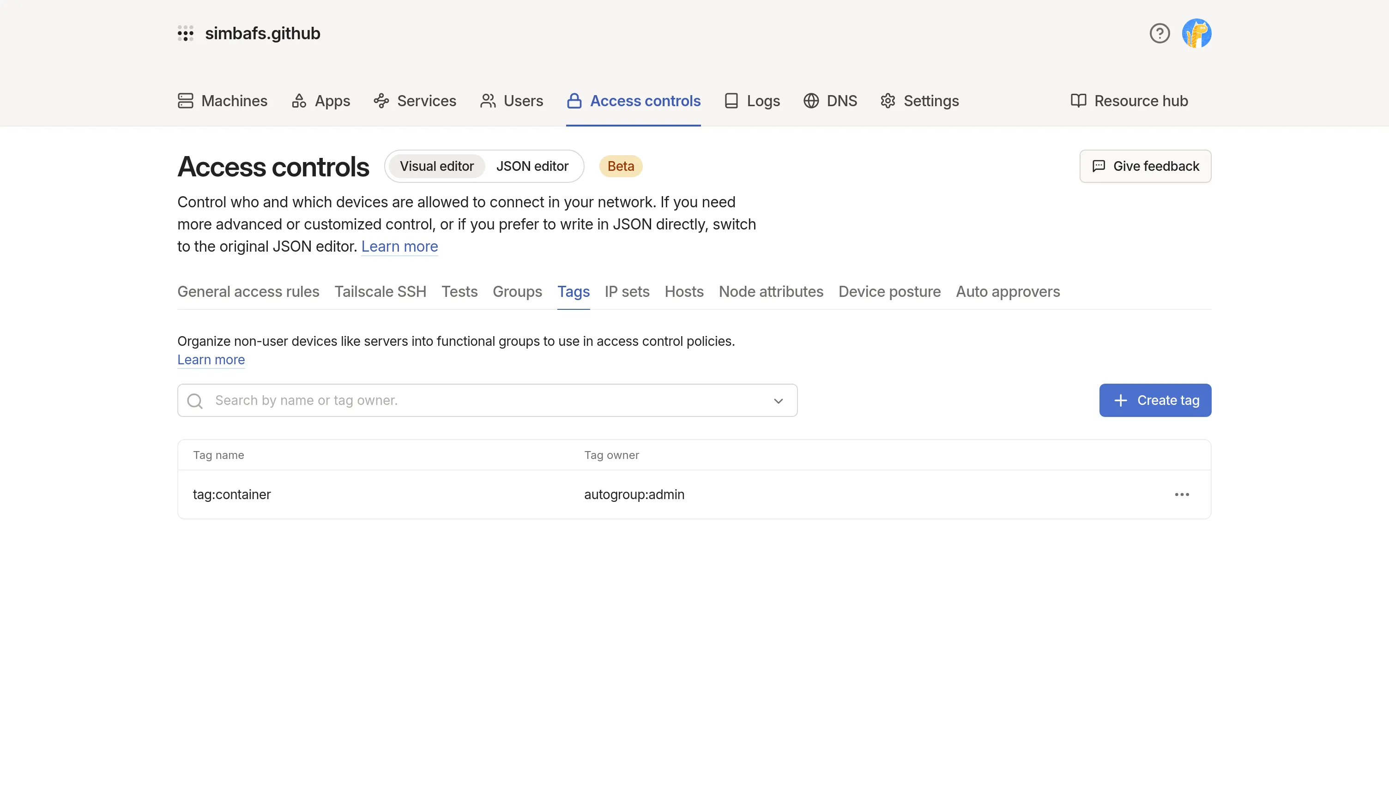Click the Tailscale dots logo icon
Viewport: 1389px width, 808px height.
(185, 33)
